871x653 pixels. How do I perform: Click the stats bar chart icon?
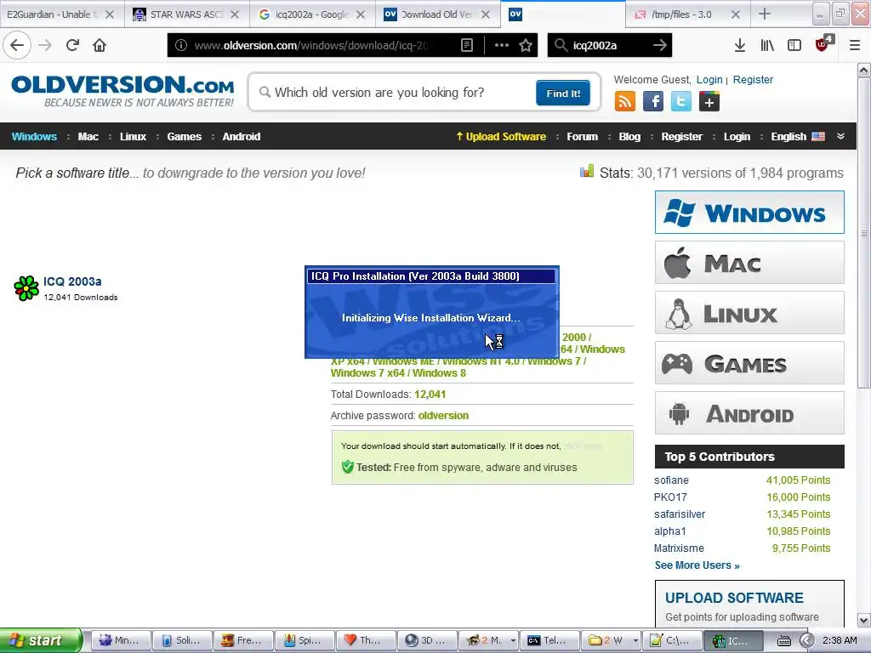point(587,171)
